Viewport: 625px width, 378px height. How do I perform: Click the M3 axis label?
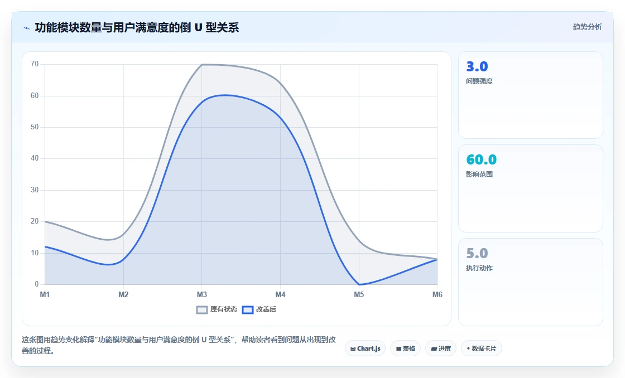(x=201, y=295)
